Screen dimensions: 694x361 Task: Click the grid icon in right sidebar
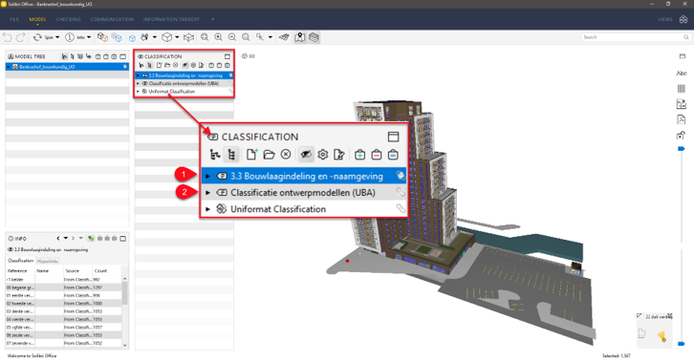point(682,89)
